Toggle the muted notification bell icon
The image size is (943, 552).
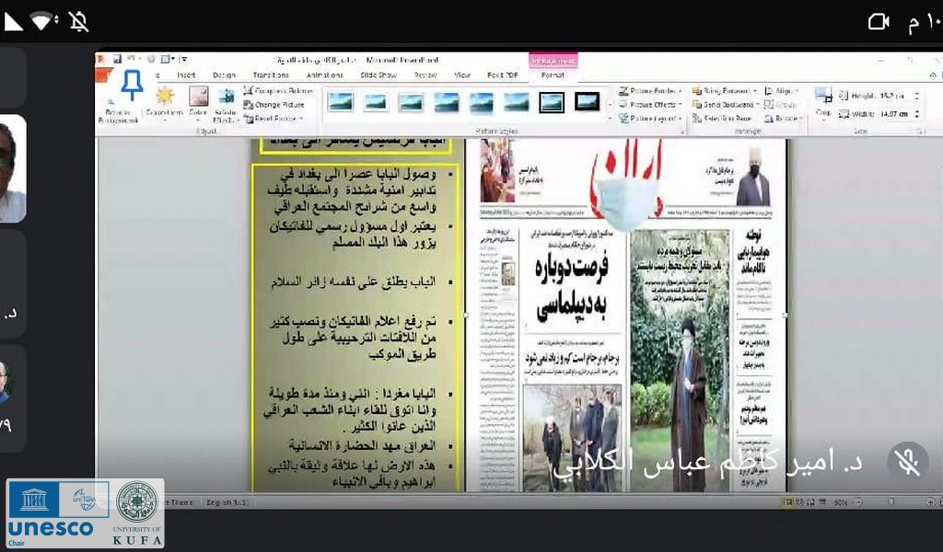click(79, 21)
